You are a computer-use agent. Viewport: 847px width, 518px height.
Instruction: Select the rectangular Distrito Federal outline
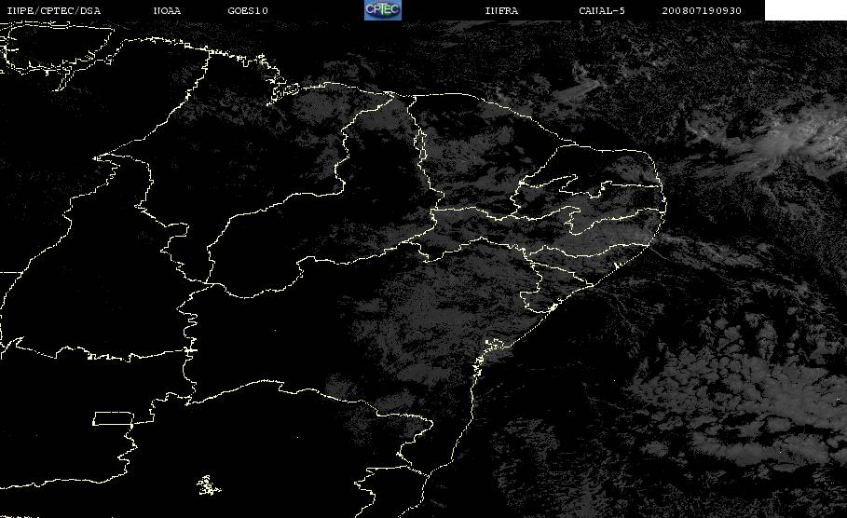pyautogui.click(x=113, y=418)
